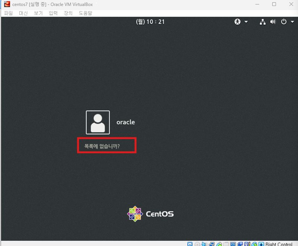Image resolution: width=298 pixels, height=246 pixels.
Task: Expand the system menu dropdown arrow
Action: pos(292,22)
